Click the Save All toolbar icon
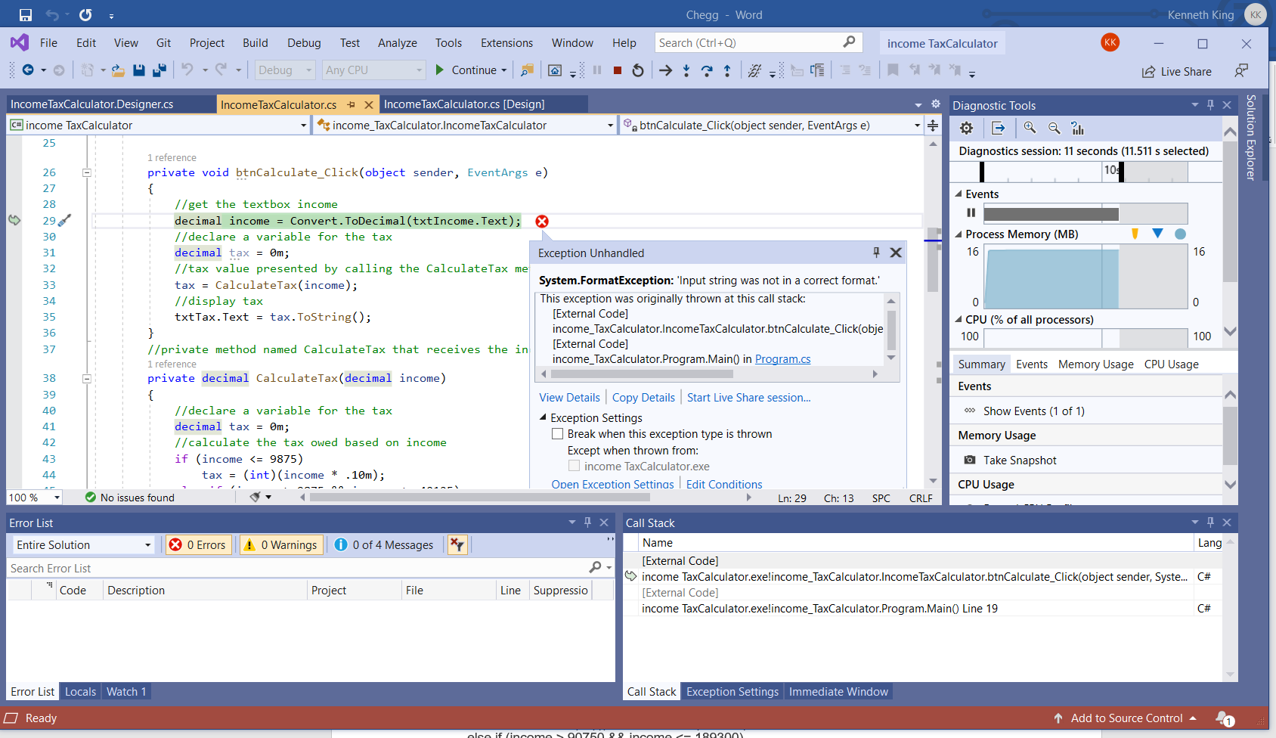This screenshot has width=1276, height=738. pos(159,70)
